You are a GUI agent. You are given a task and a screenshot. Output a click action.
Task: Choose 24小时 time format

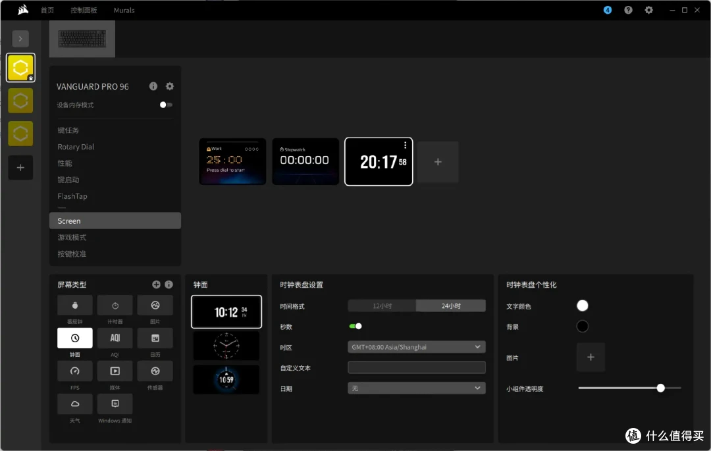click(x=451, y=306)
